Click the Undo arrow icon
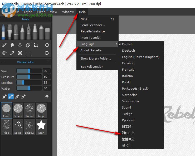The image size is (195, 156). (x=47, y=45)
